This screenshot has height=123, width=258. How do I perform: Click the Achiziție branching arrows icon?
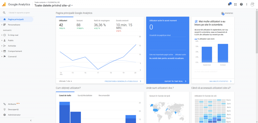click(5, 46)
